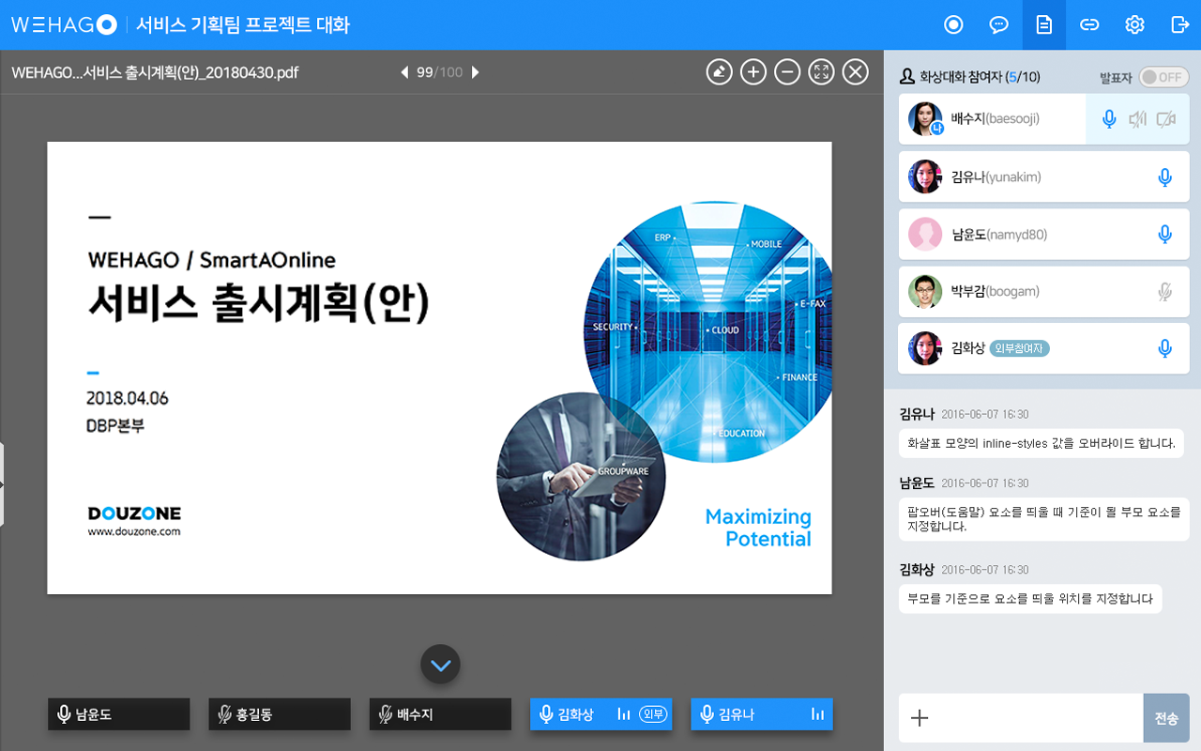This screenshot has width=1201, height=751.
Task: Select 김화상 external tile in bottom bar
Action: 600,714
